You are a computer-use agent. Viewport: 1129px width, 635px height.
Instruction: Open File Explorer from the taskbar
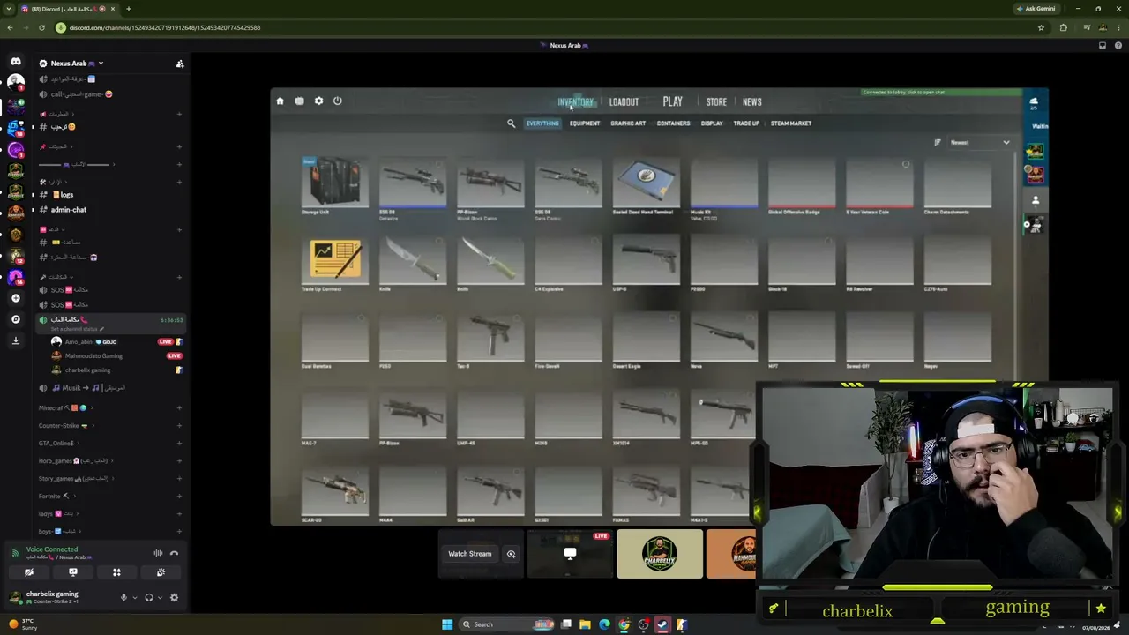coord(585,624)
